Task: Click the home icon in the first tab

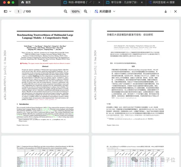Action: pyautogui.click(x=23, y=2)
